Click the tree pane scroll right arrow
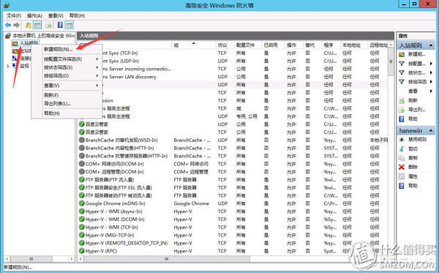The height and width of the screenshot is (273, 439). click(72, 259)
